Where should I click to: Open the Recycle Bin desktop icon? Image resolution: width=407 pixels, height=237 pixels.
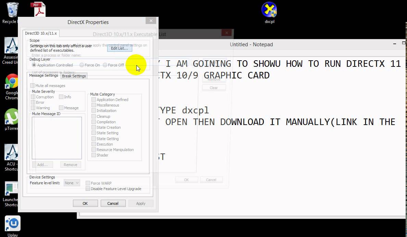tap(12, 13)
